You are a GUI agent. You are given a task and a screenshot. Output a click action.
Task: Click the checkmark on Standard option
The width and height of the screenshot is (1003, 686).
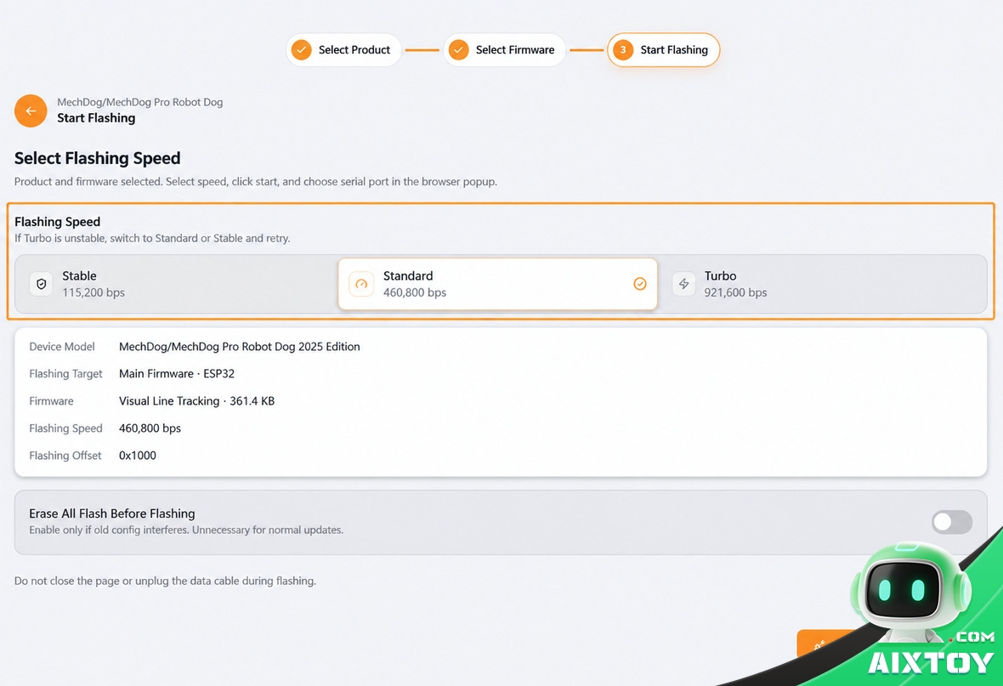pyautogui.click(x=640, y=284)
